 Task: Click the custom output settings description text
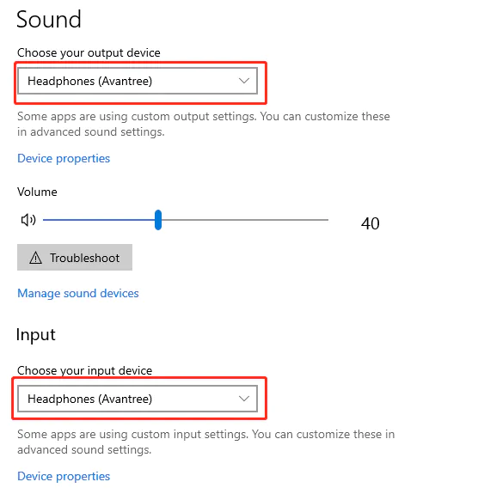click(x=204, y=124)
